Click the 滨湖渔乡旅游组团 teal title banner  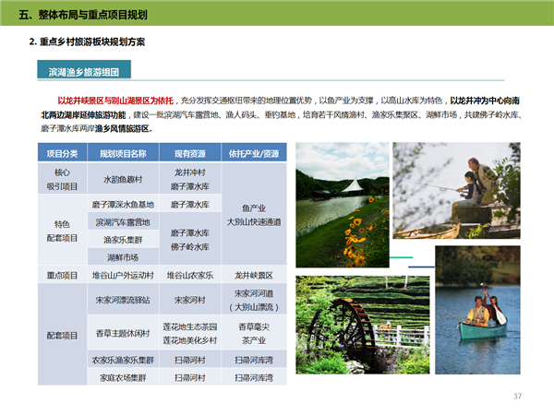[x=90, y=71]
